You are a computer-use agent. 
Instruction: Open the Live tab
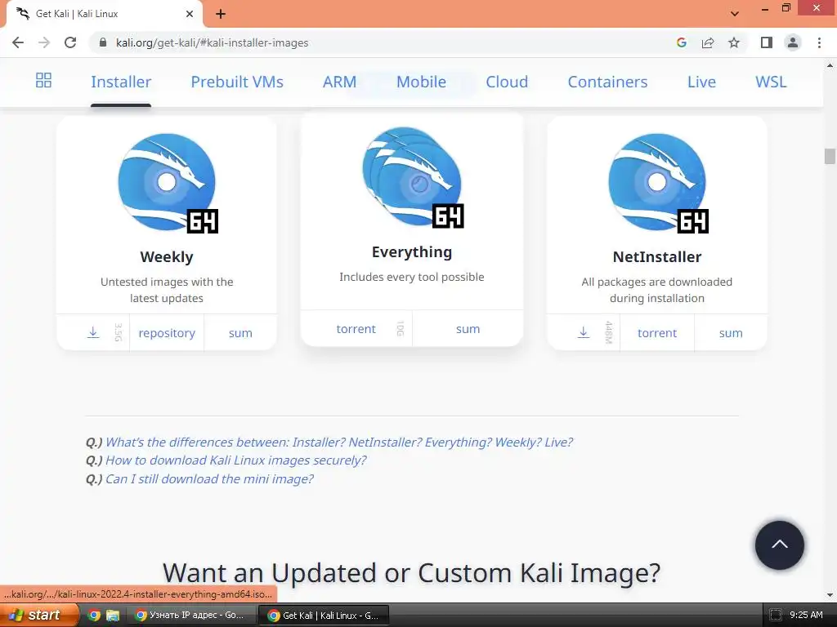pyautogui.click(x=701, y=82)
